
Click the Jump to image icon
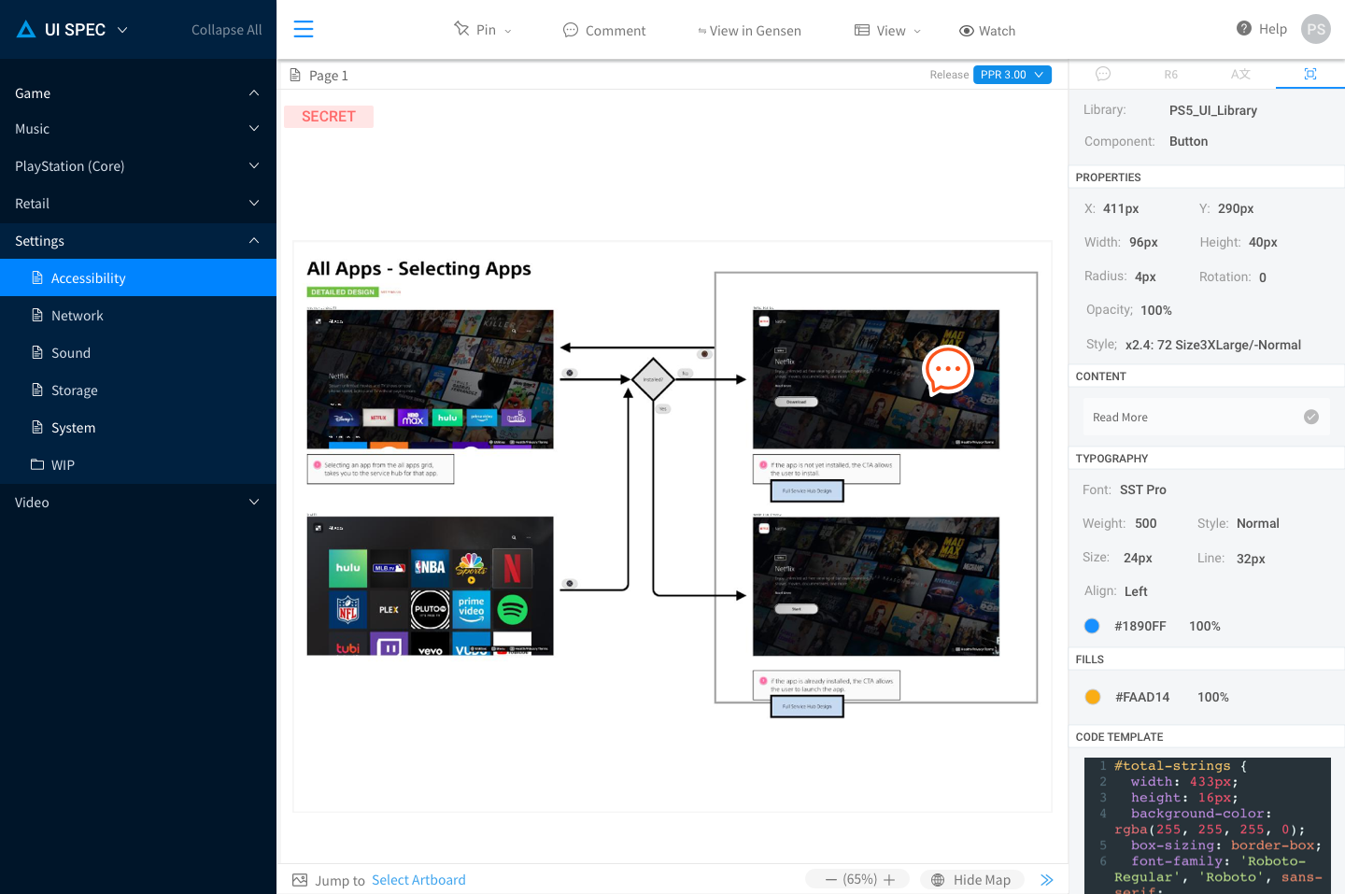[x=300, y=880]
